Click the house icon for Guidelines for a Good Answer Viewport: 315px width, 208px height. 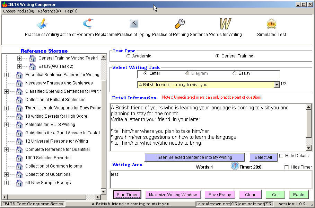point(19,133)
